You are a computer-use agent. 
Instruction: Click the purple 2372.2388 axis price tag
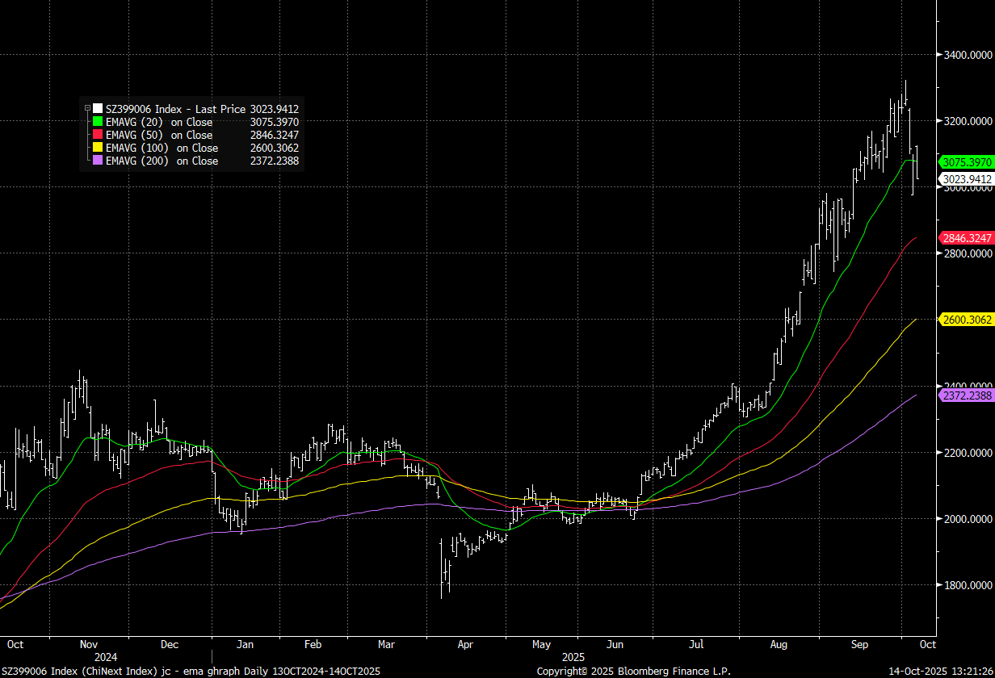point(967,395)
